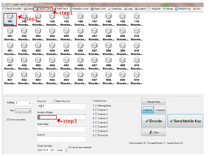Select room 102 icon
Screen dimensions: 209x157
click(x=24, y=16)
